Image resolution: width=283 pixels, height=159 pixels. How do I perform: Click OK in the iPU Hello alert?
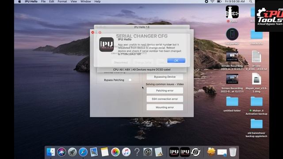pyautogui.click(x=176, y=61)
